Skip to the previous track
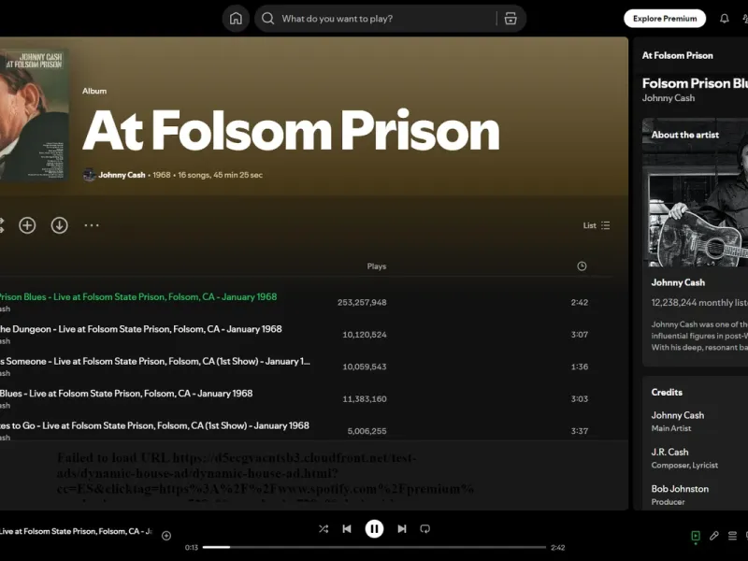Viewport: 748px width, 561px height. [x=347, y=528]
